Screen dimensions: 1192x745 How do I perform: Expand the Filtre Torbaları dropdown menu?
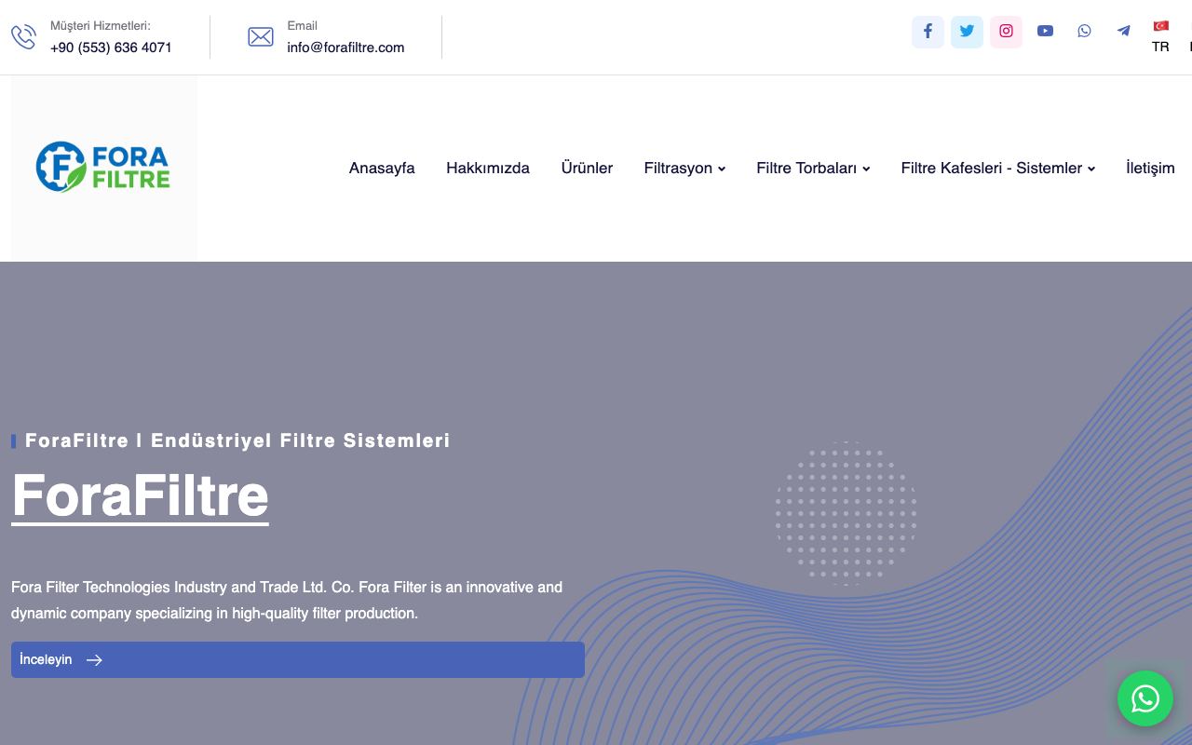tap(813, 169)
